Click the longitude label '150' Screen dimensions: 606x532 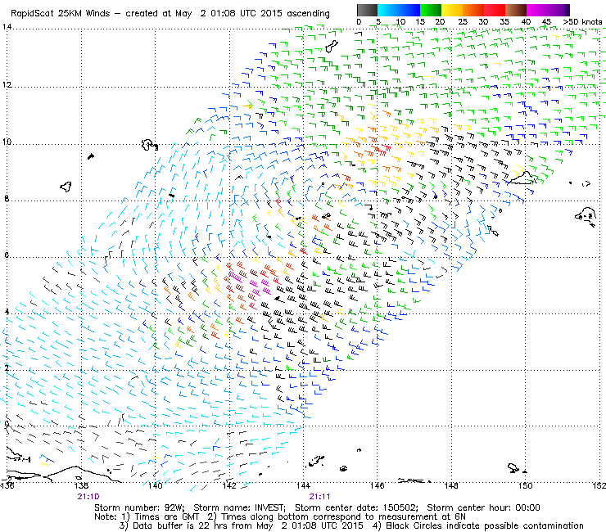coord(525,485)
